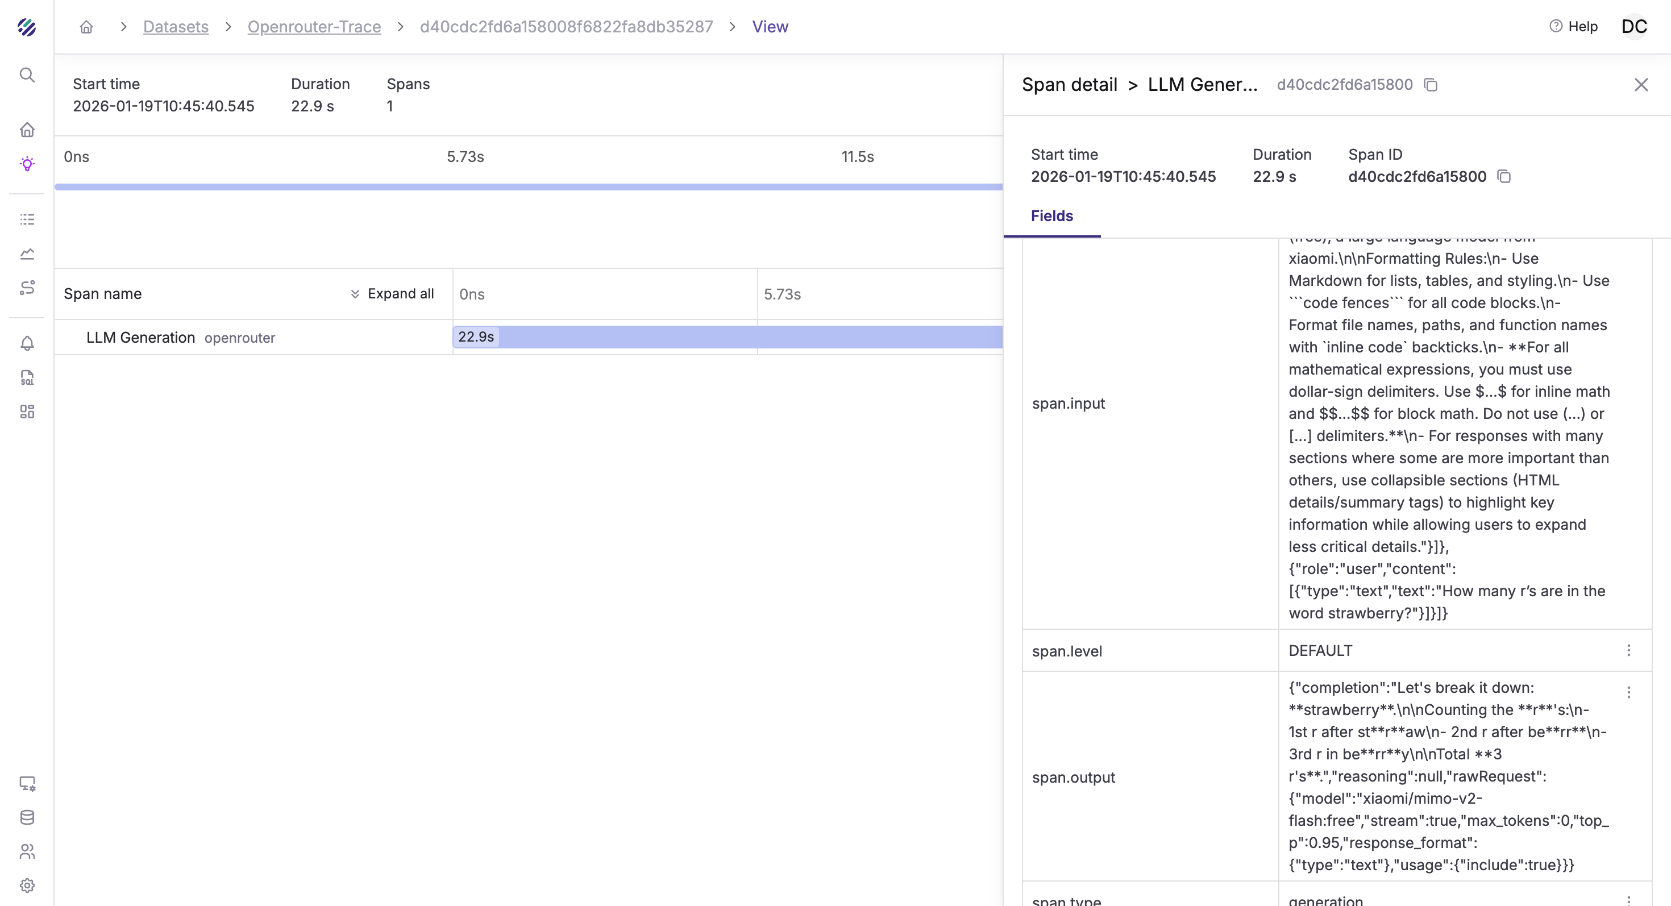
Task: Open the dashboards grid sidebar icon
Action: (27, 412)
